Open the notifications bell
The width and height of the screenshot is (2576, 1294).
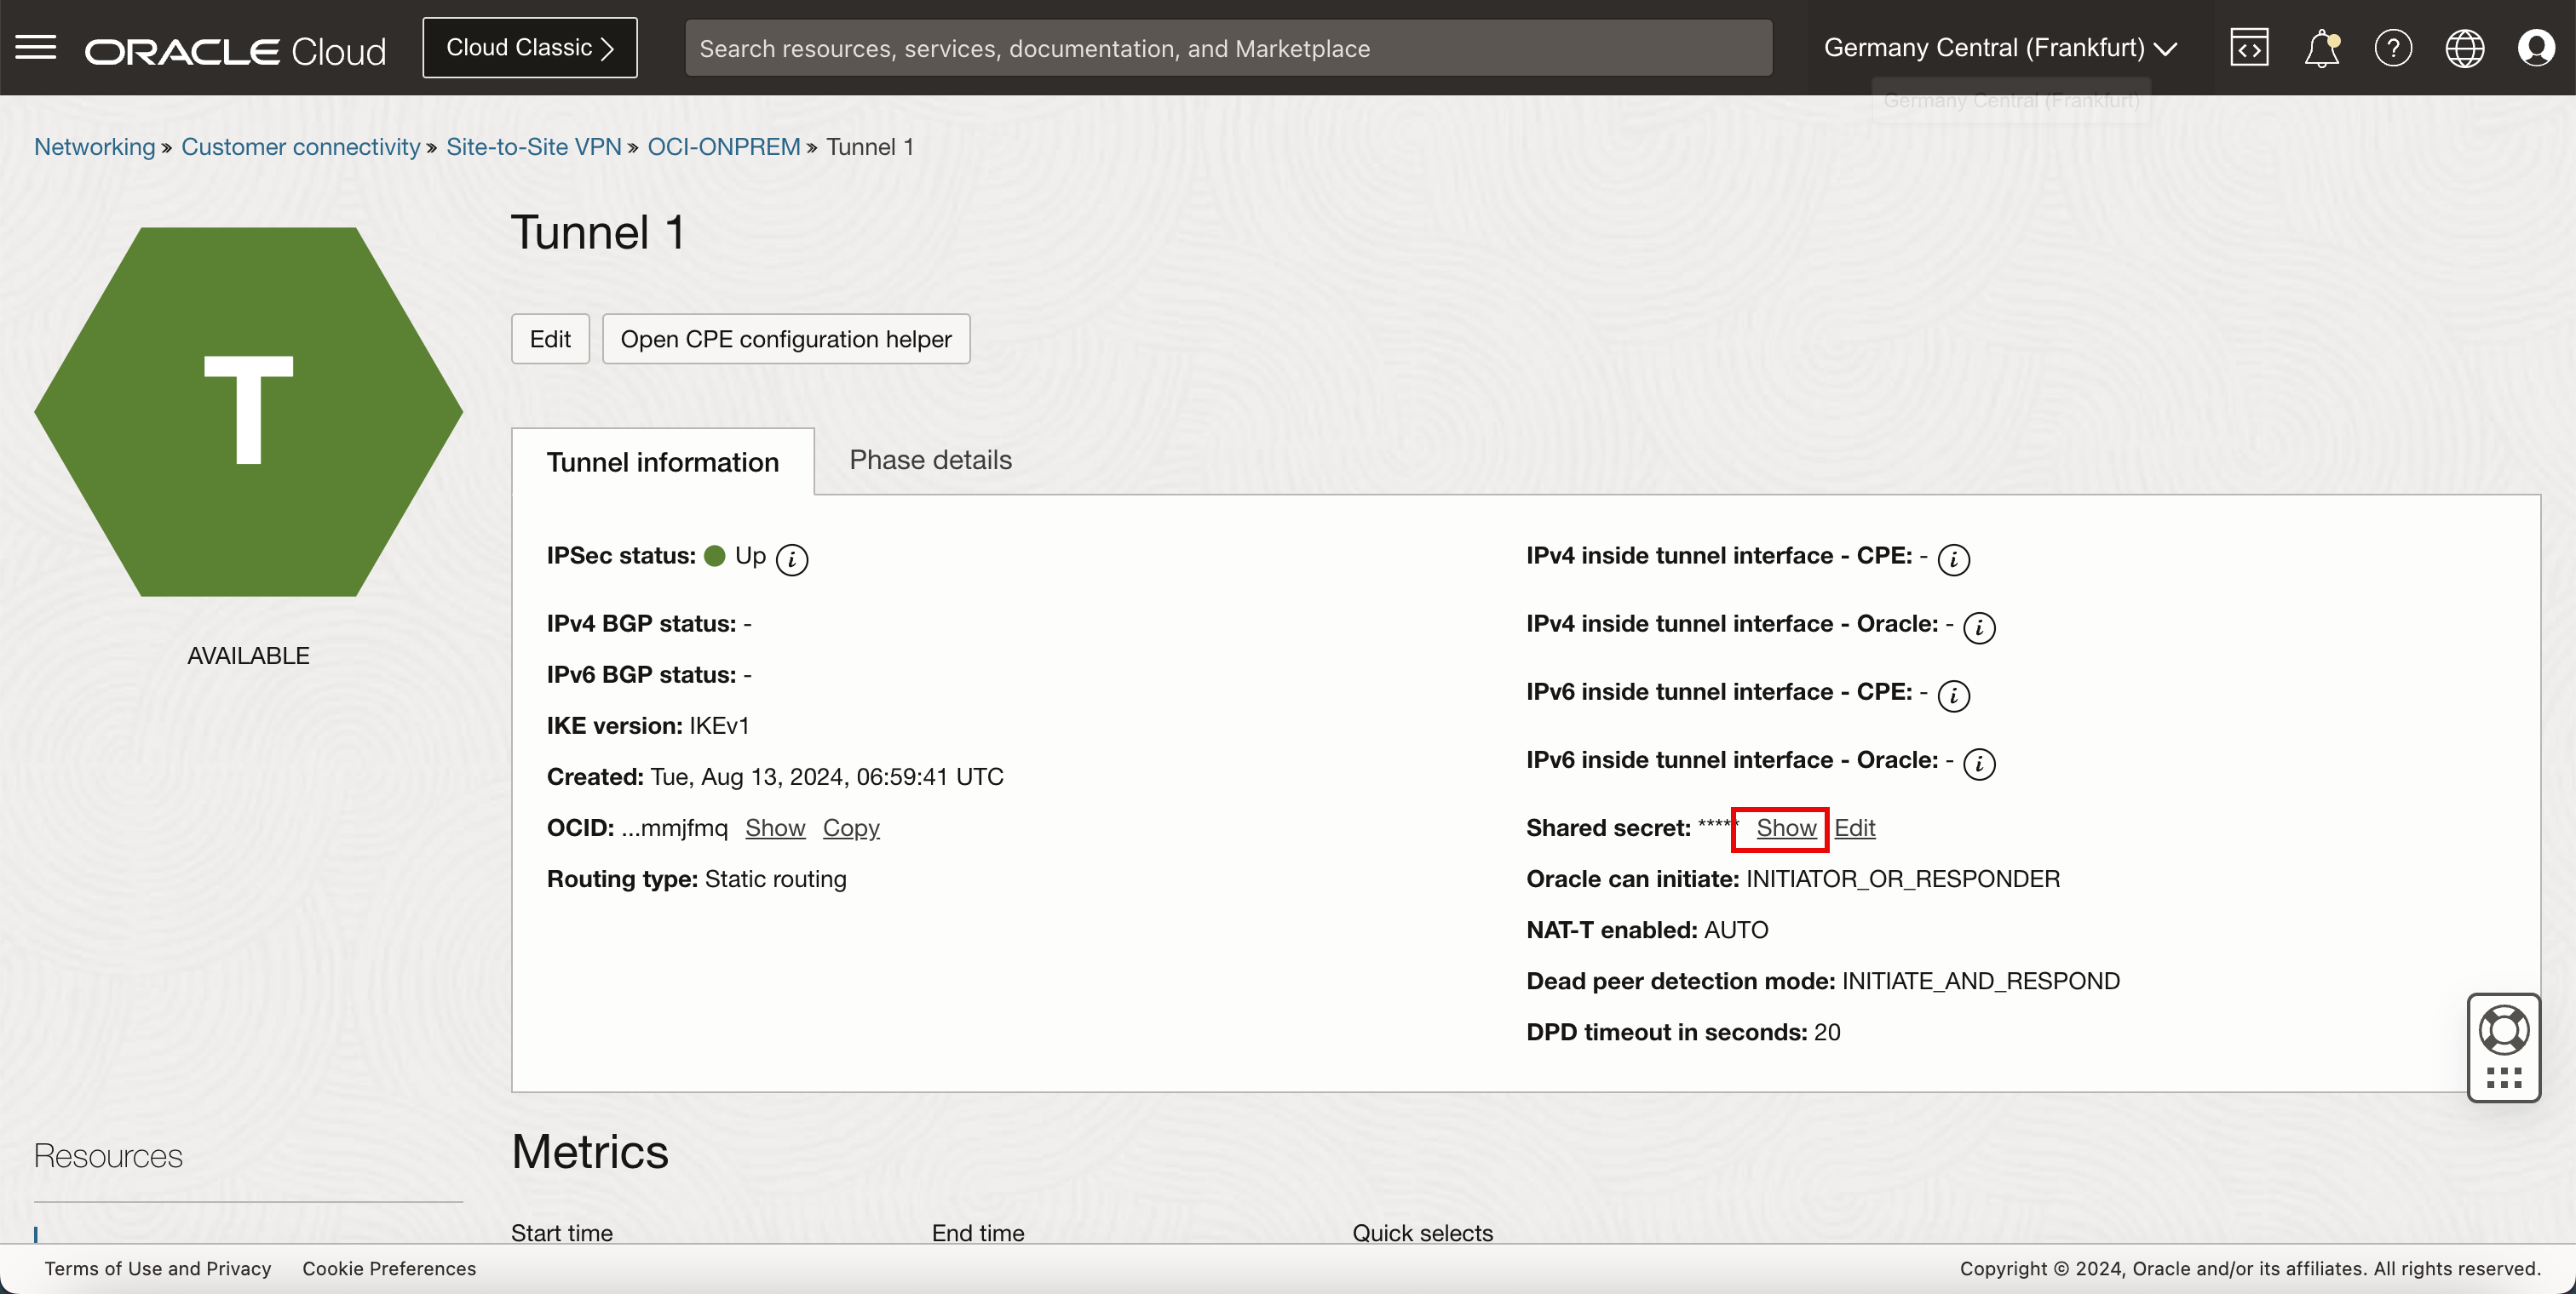pyautogui.click(x=2321, y=48)
